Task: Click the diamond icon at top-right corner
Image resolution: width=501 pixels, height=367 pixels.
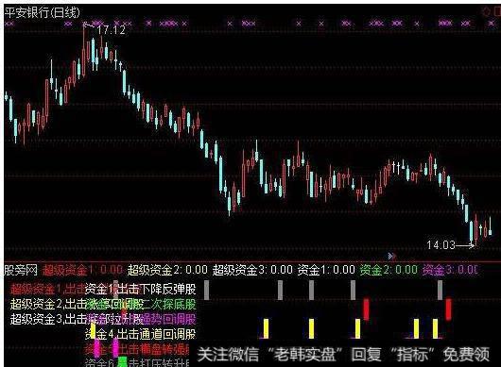Action: (x=486, y=12)
